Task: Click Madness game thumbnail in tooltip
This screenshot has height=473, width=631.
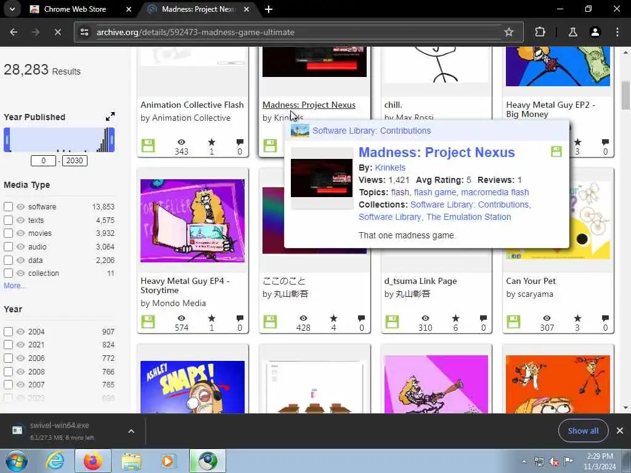Action: click(x=322, y=178)
